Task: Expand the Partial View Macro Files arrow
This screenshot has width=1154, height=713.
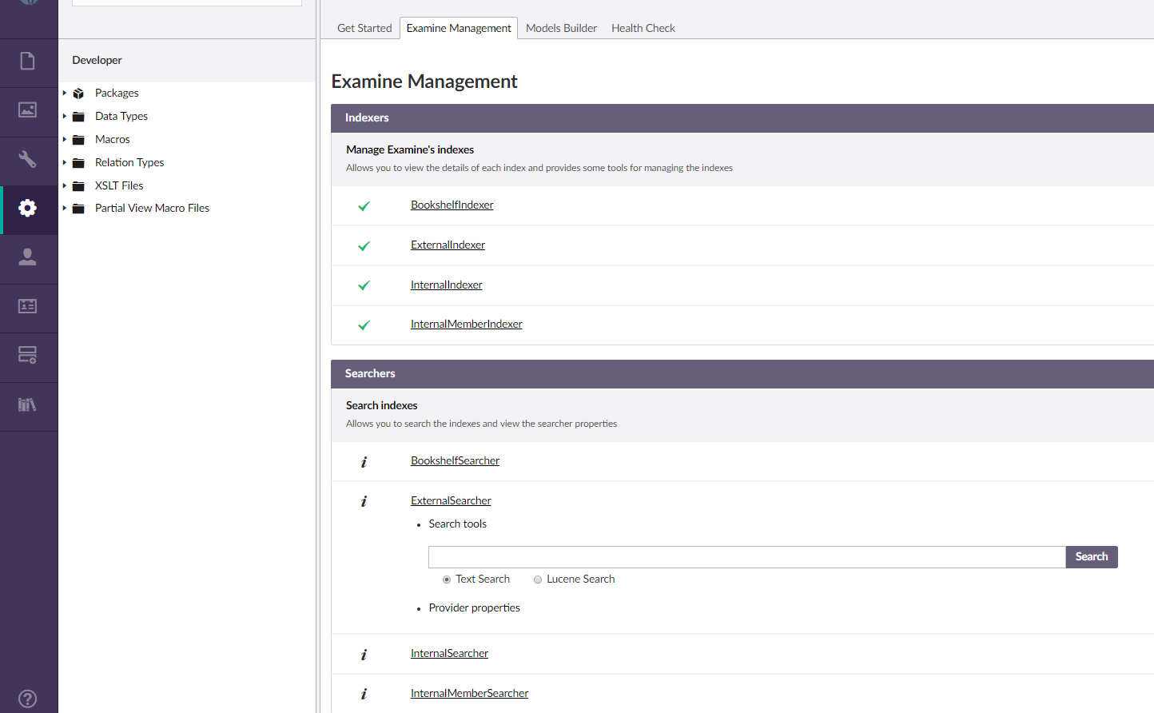Action: pos(65,208)
